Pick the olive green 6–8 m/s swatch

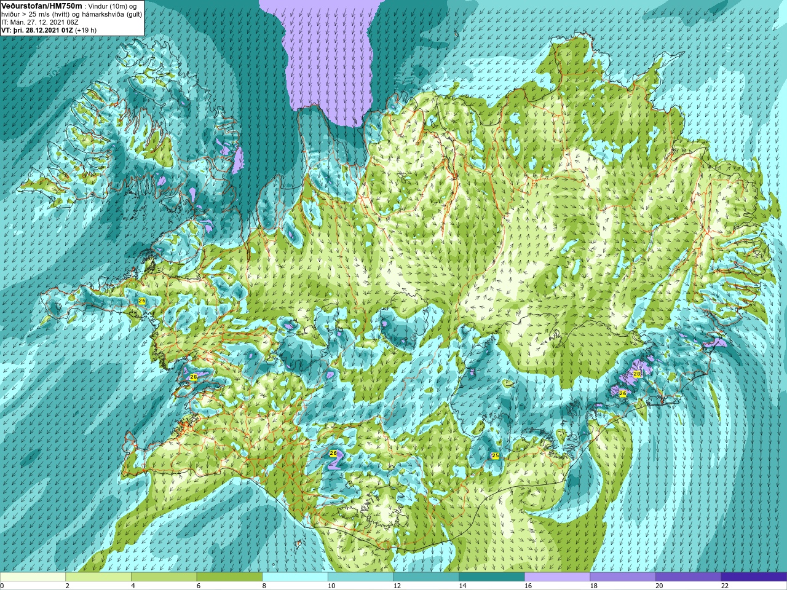[x=229, y=576]
